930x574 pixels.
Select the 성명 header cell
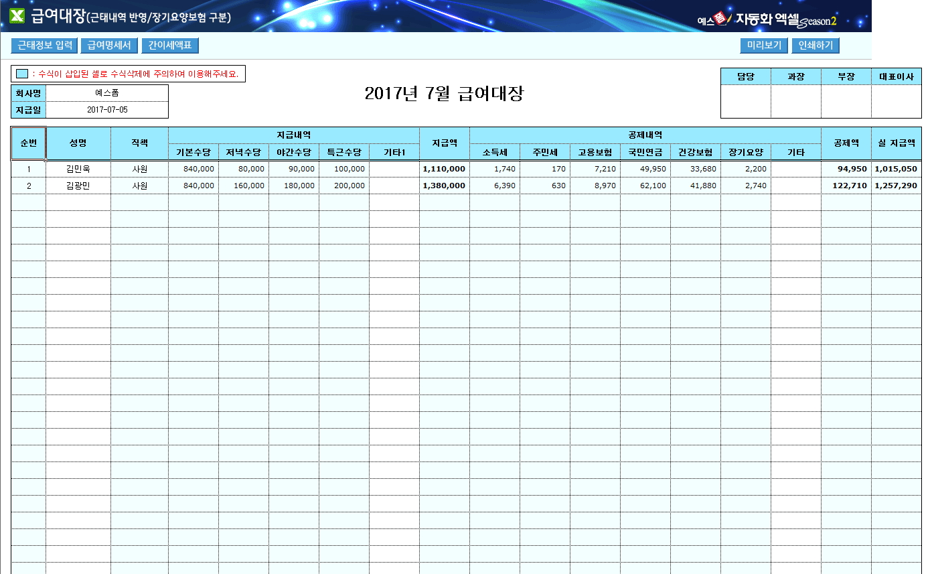point(78,143)
